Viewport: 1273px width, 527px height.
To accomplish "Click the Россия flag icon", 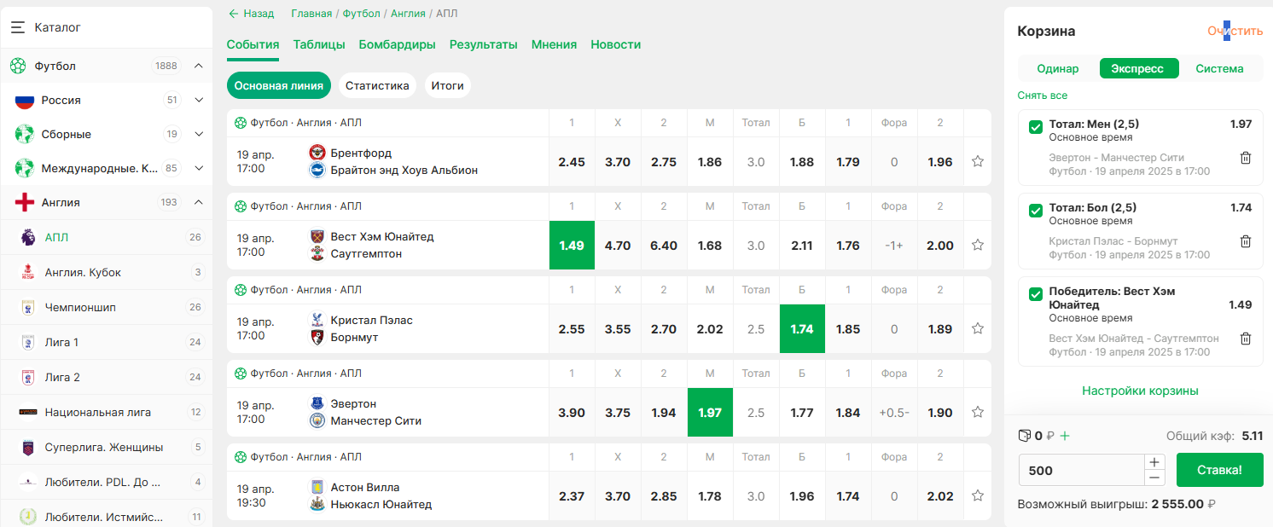I will click(24, 100).
